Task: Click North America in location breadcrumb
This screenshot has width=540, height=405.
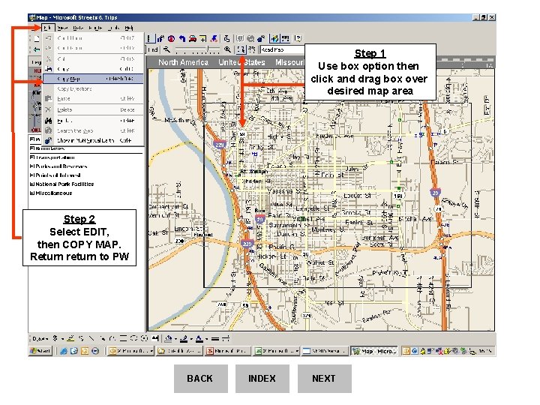Action: click(x=183, y=62)
